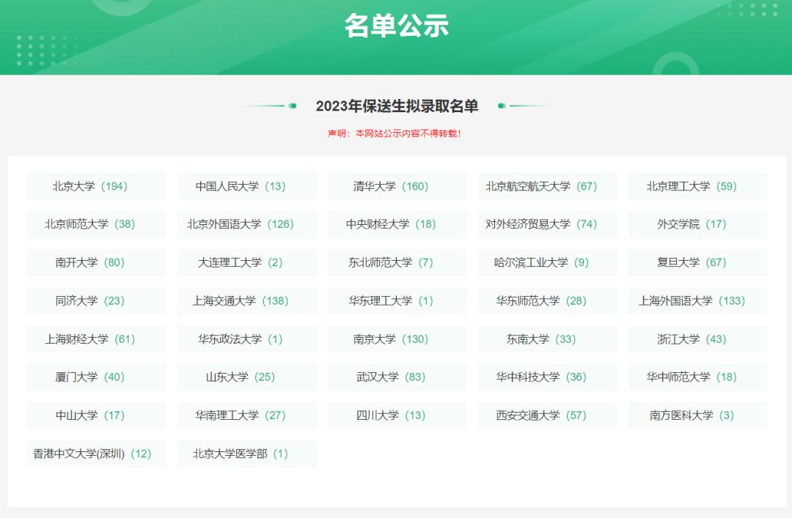Select 中央财经大学 (18) entry
This screenshot has height=518, width=792.
397,224
